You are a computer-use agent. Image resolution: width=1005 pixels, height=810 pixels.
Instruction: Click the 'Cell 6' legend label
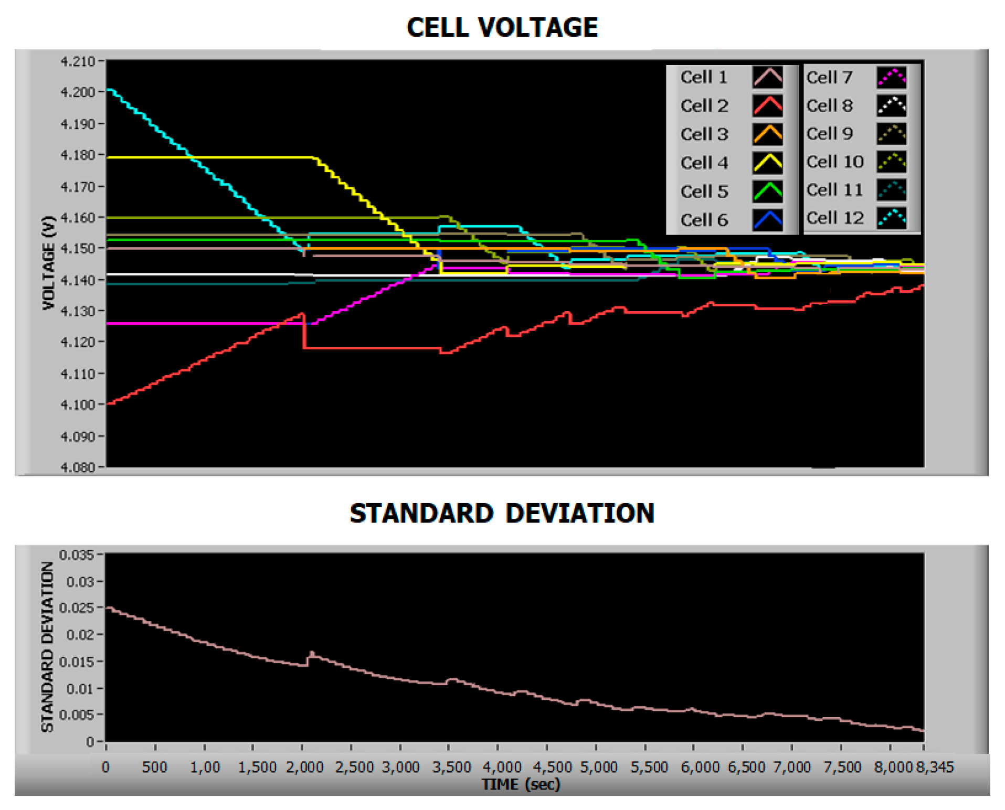coord(704,220)
